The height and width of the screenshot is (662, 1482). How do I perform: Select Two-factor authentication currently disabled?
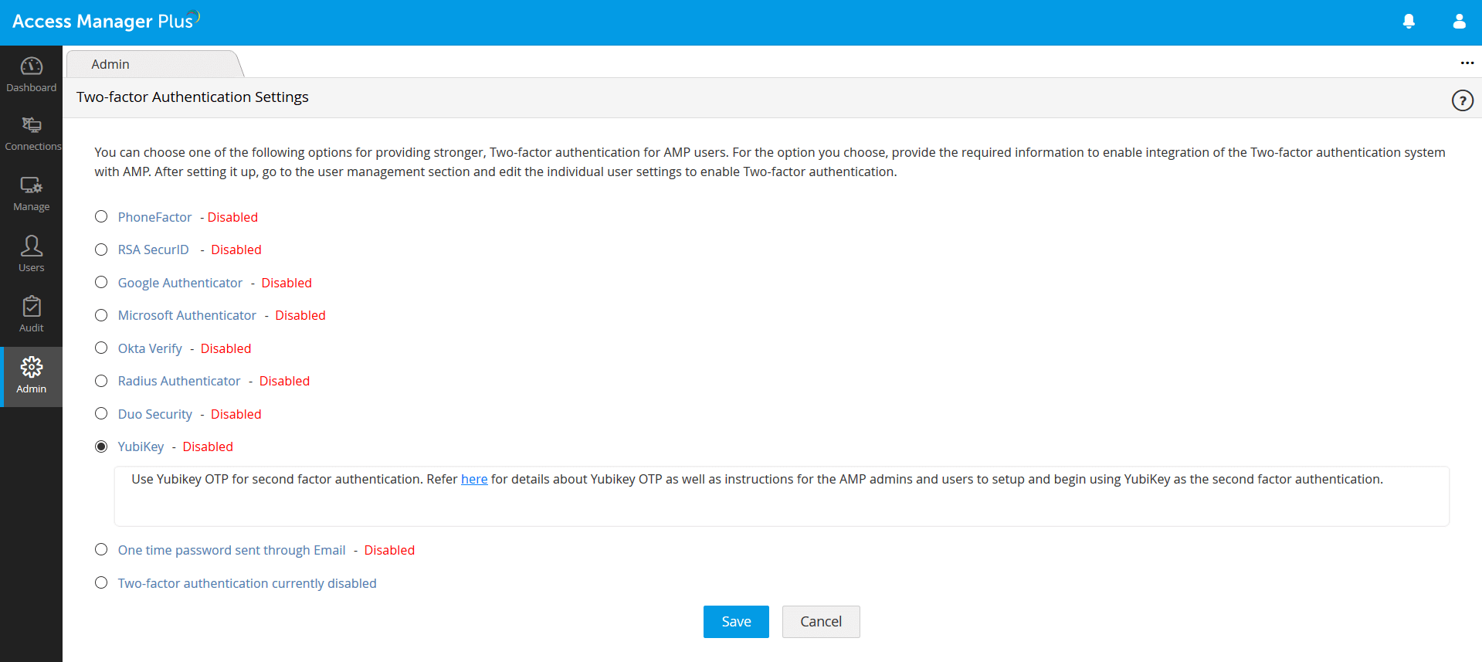tap(101, 583)
